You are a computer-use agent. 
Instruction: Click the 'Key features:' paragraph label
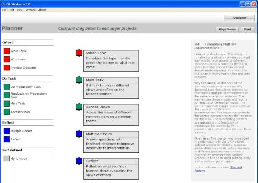[x=205, y=83]
